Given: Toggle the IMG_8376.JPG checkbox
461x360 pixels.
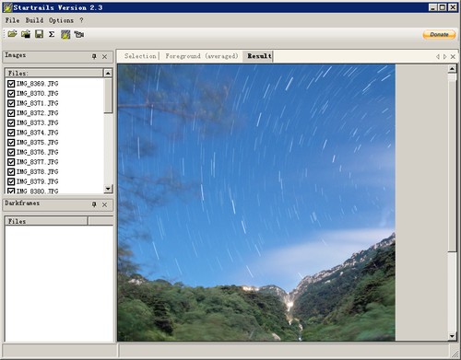Looking at the screenshot, I should coord(11,152).
